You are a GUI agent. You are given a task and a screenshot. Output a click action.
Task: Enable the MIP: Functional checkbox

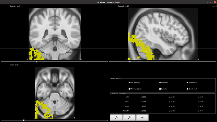pos(129,89)
